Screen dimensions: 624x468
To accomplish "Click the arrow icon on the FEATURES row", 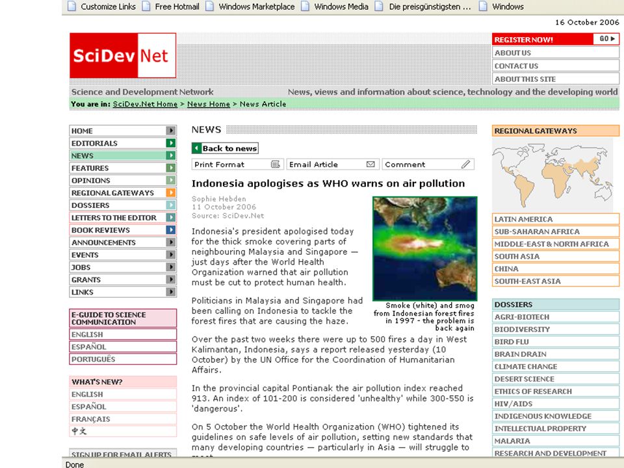I will pos(171,168).
